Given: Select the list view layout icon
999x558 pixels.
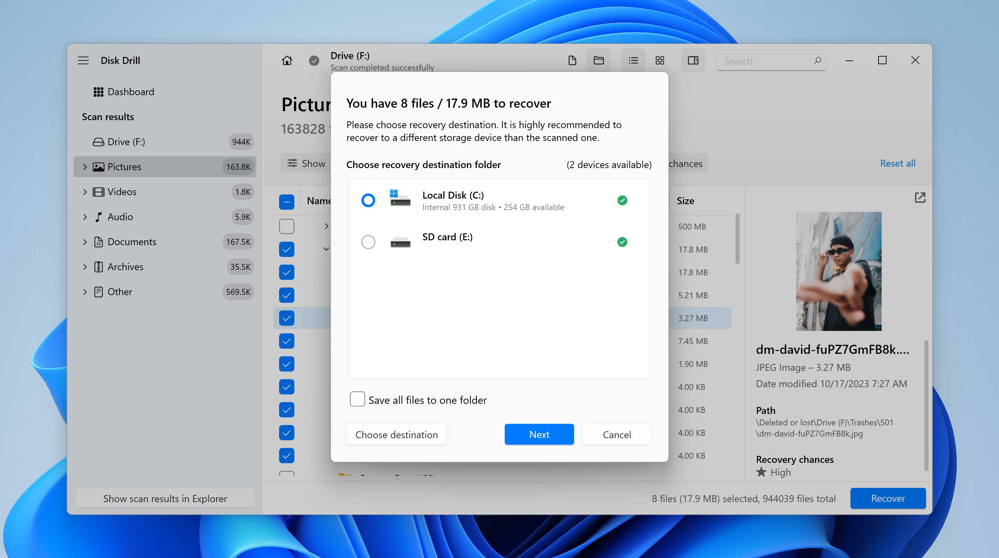Looking at the screenshot, I should [633, 60].
